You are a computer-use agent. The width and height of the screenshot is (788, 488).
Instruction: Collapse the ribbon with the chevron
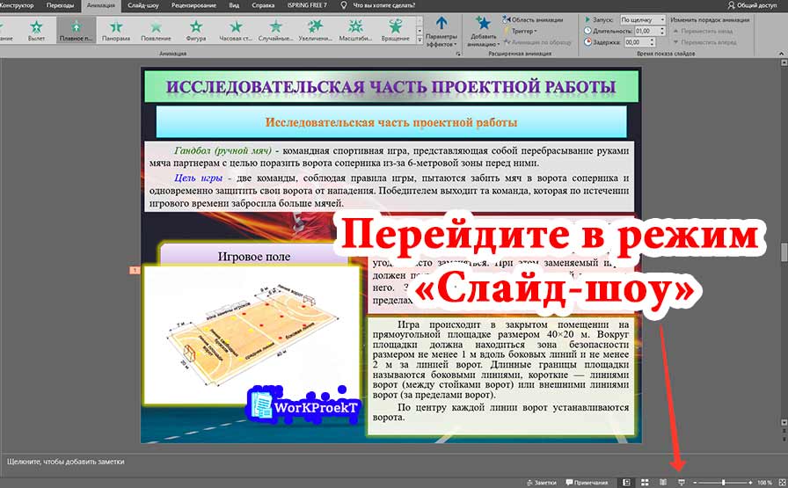[x=781, y=54]
